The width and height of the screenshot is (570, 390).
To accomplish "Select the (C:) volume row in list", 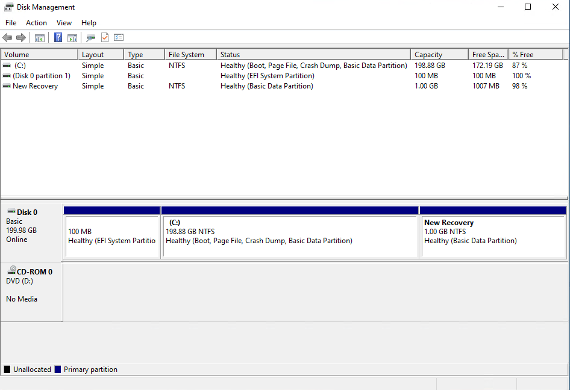I will (20, 66).
